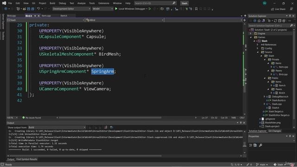Screen dimensions: 297x167
Task: Select BlackAlder.png in Solution Explorer tree
Action: pyautogui.click(x=273, y=122)
